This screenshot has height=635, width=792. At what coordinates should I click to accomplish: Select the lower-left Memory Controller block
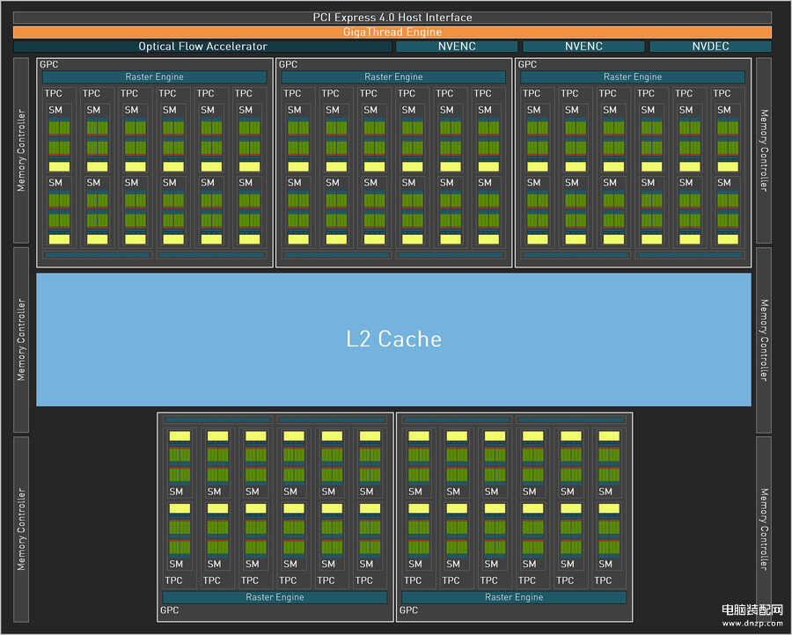21,529
